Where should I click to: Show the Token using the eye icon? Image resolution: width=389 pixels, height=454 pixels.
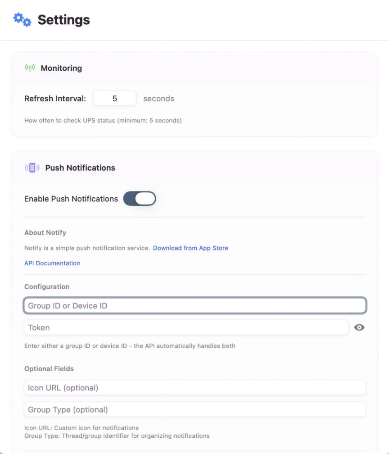[359, 327]
